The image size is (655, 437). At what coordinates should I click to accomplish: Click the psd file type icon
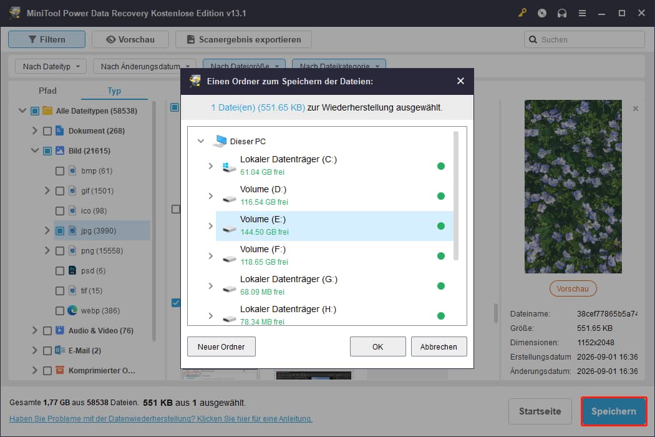[72, 270]
